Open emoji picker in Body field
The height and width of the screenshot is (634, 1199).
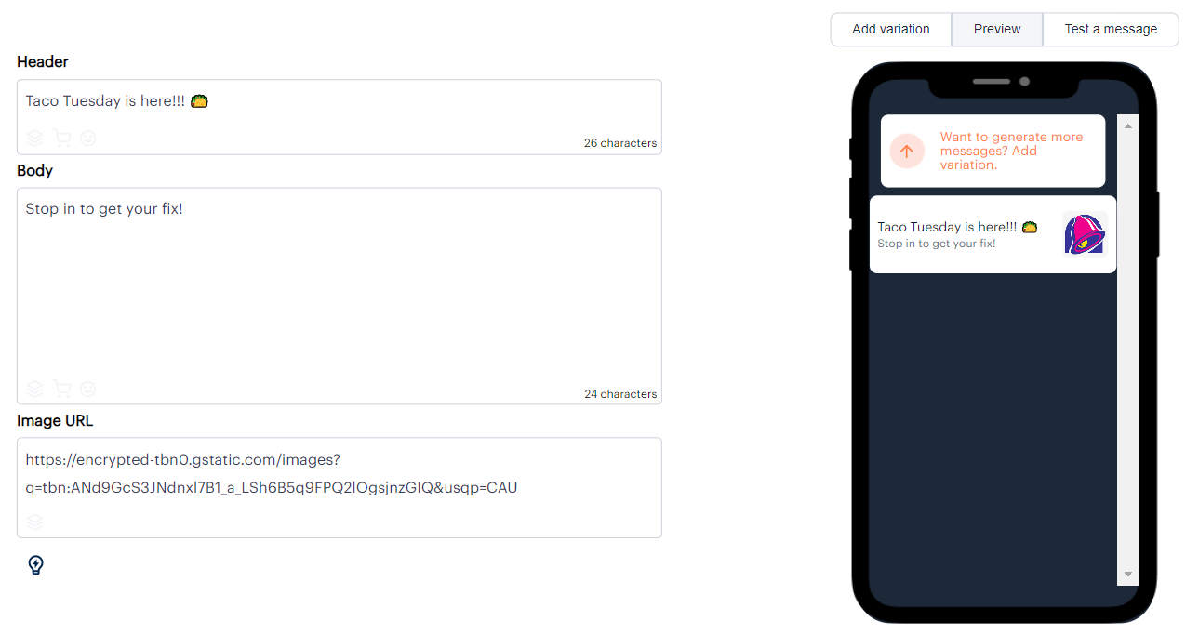[88, 389]
